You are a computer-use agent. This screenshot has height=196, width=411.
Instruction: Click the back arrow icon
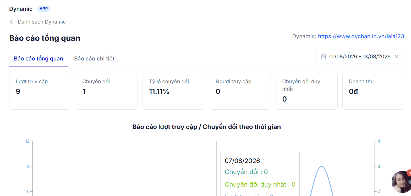pos(12,22)
